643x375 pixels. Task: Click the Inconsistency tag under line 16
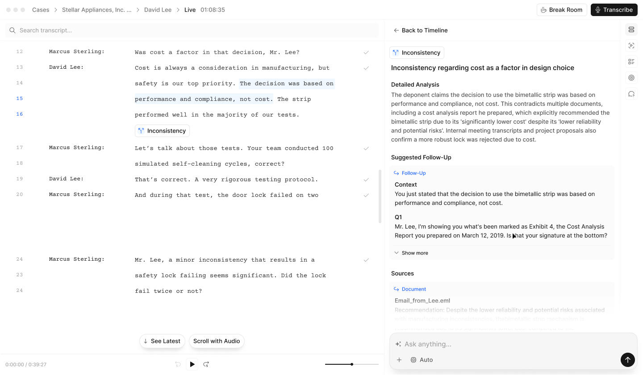point(162,131)
